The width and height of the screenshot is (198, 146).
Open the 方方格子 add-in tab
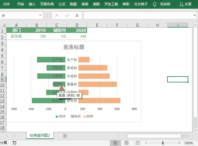[141, 4]
